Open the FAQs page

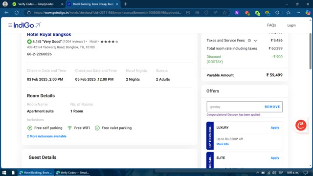271,25
